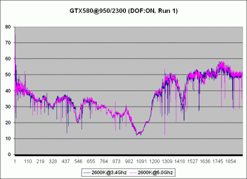Click x-axis label 546
Viewport: 247px width, 179px height.
(78, 161)
